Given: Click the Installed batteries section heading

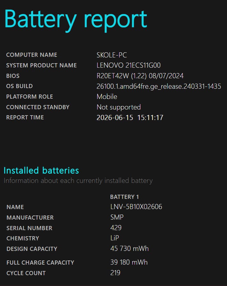Looking at the screenshot, I should tap(41, 170).
